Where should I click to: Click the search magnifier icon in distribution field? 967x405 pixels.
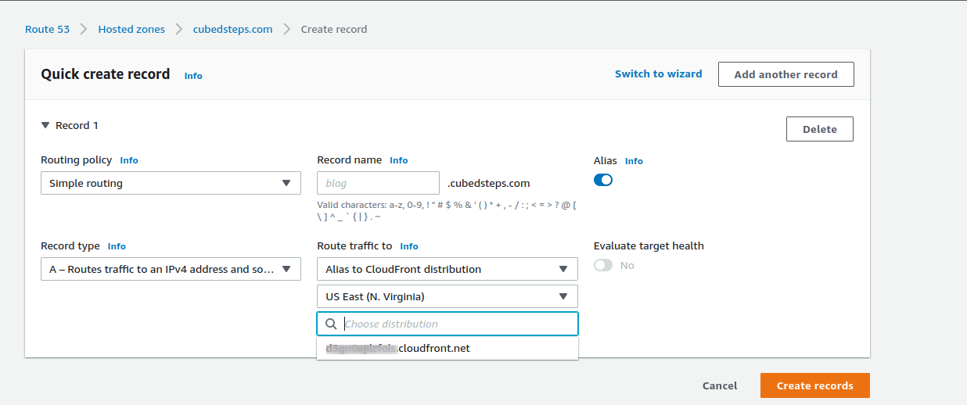(x=331, y=324)
